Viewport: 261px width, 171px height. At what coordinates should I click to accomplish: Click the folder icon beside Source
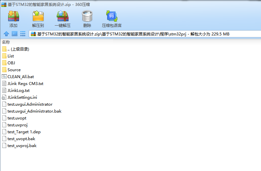[x=5, y=70]
